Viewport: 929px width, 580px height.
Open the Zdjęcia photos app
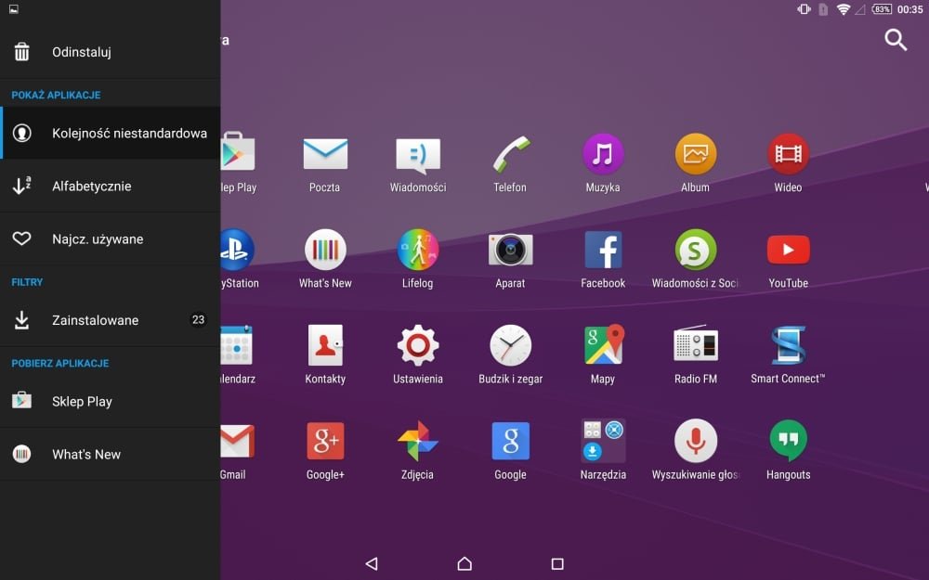(x=418, y=441)
